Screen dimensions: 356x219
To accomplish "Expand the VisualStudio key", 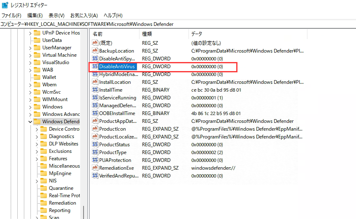I will point(30,62).
